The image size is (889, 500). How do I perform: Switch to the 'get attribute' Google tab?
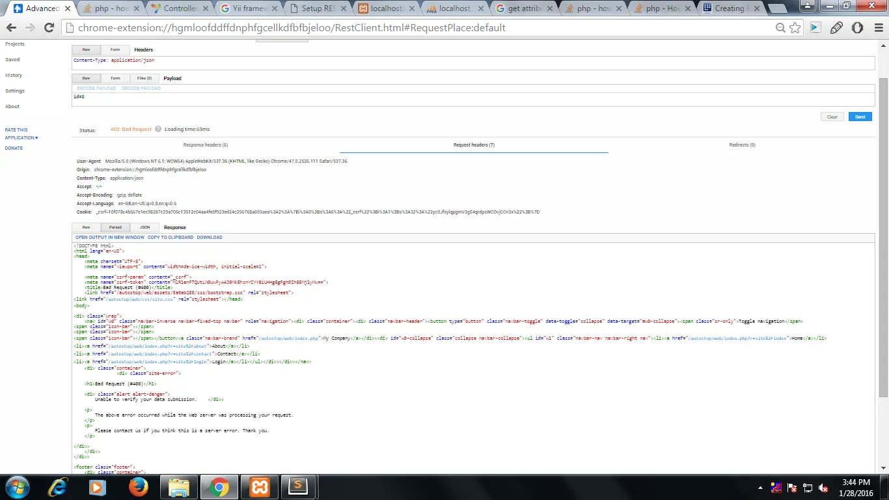525,8
